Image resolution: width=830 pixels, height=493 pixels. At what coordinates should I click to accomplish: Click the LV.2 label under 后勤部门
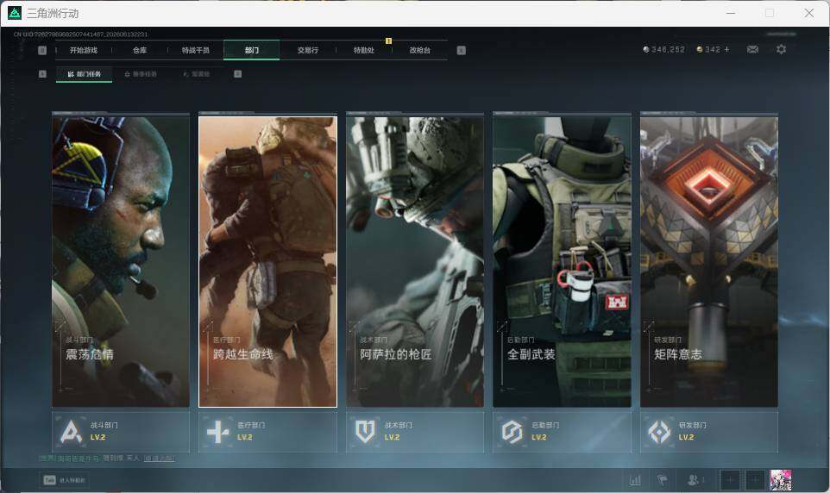tap(539, 438)
